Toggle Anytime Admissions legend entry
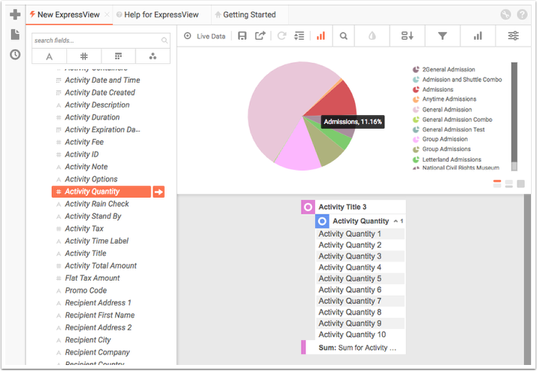The width and height of the screenshot is (537, 371). tap(444, 99)
